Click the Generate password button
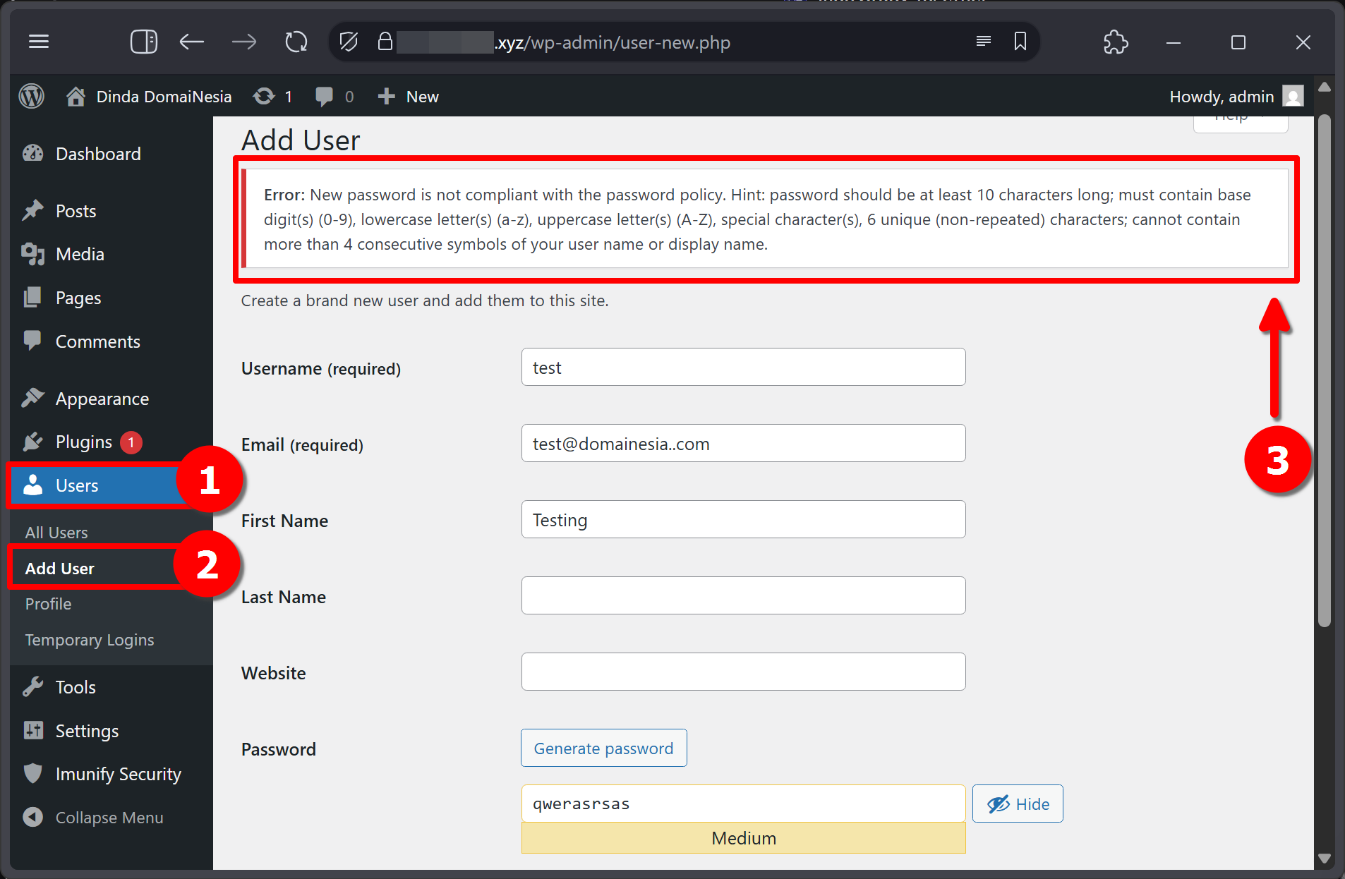This screenshot has height=879, width=1345. click(603, 748)
